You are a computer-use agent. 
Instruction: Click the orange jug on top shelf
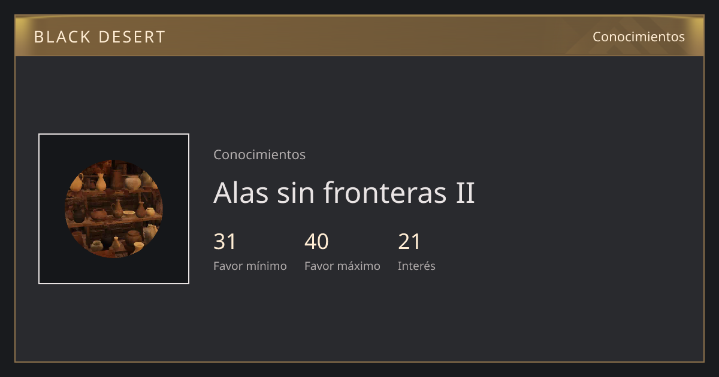pyautogui.click(x=77, y=182)
